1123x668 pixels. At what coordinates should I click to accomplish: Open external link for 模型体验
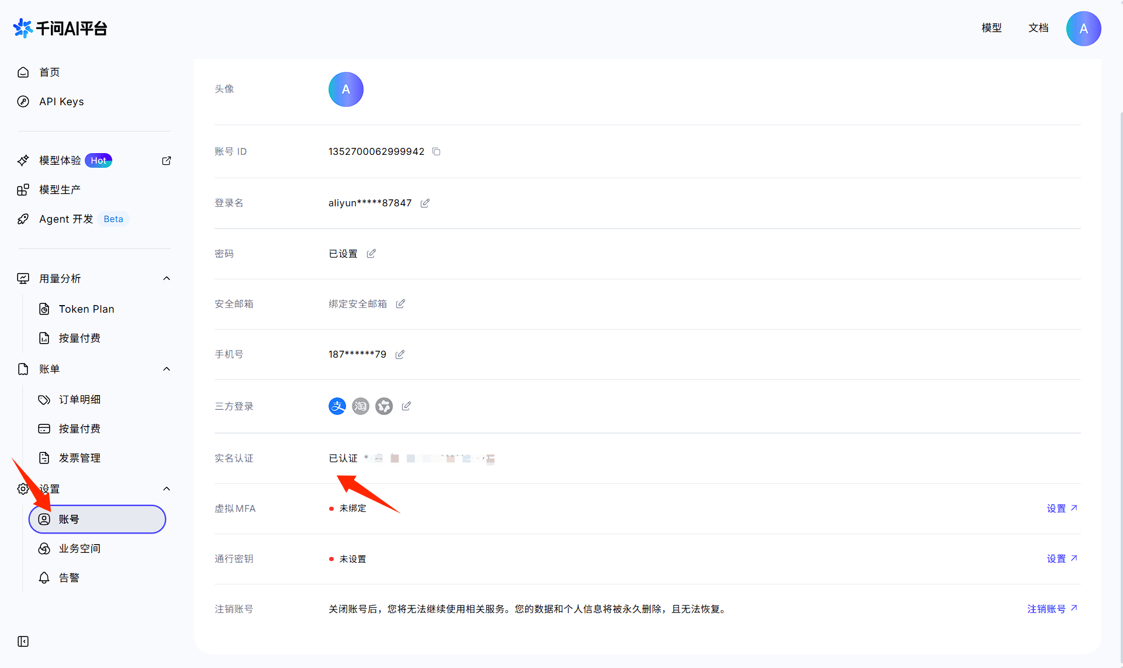[x=167, y=161]
